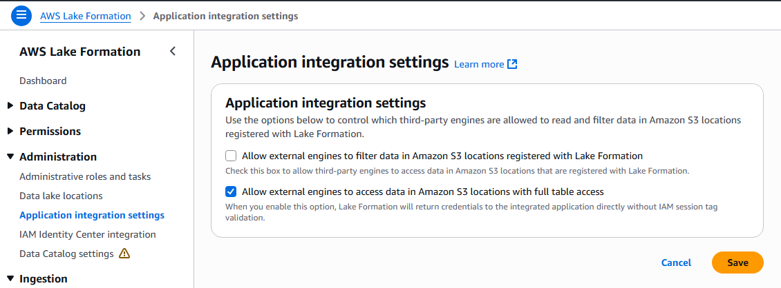Image resolution: width=781 pixels, height=288 pixels.
Task: Open the hamburger navigation menu
Action: (21, 16)
